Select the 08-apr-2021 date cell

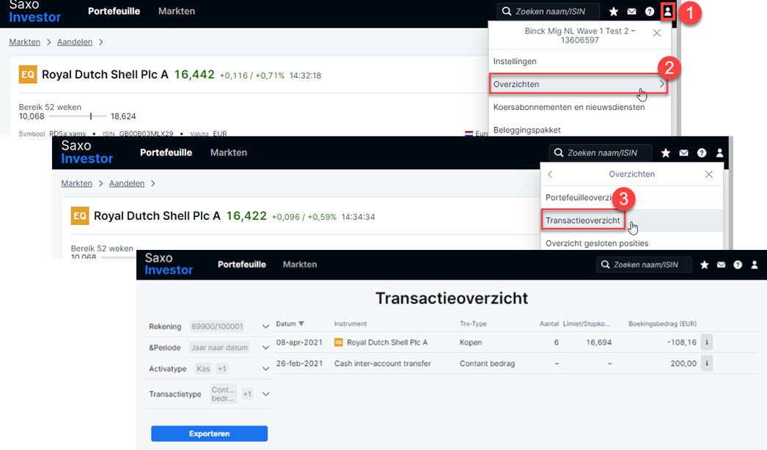coord(299,342)
